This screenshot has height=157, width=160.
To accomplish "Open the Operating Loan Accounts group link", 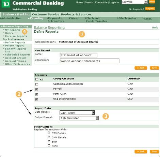I will pyautogui.click(x=68, y=84).
